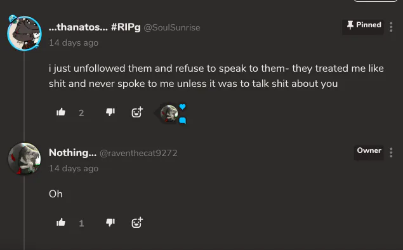Add emoji reaction to the "Oh" reply
Screen dimensions: 403x250
click(x=137, y=222)
